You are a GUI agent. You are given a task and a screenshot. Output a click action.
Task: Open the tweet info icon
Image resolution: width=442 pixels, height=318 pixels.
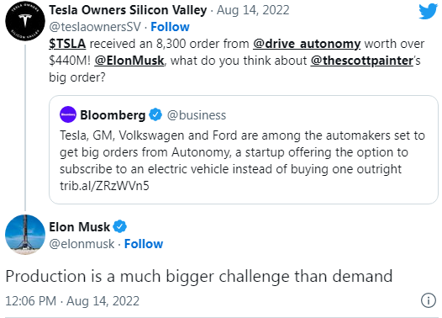pos(429,300)
